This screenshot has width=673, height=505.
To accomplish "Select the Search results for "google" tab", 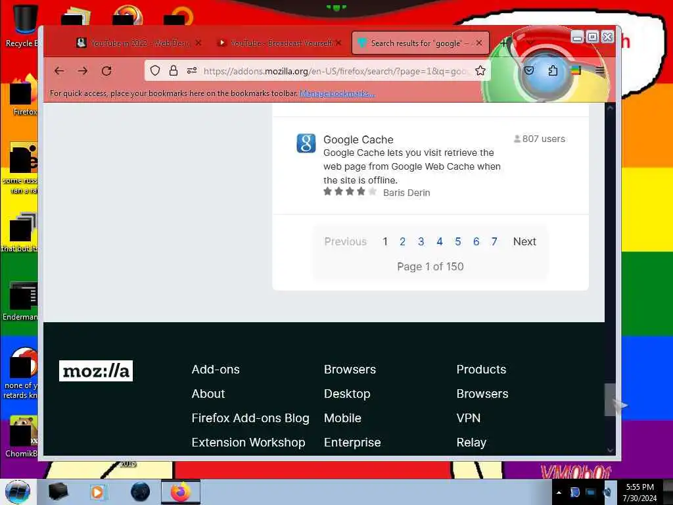I will point(420,43).
